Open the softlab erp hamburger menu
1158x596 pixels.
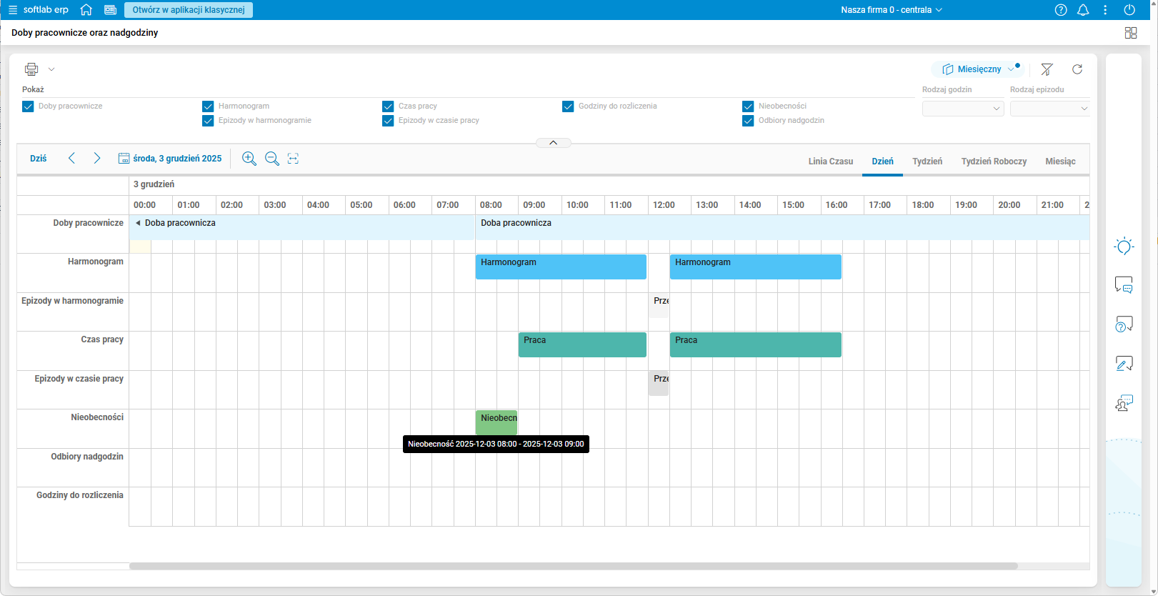[12, 10]
